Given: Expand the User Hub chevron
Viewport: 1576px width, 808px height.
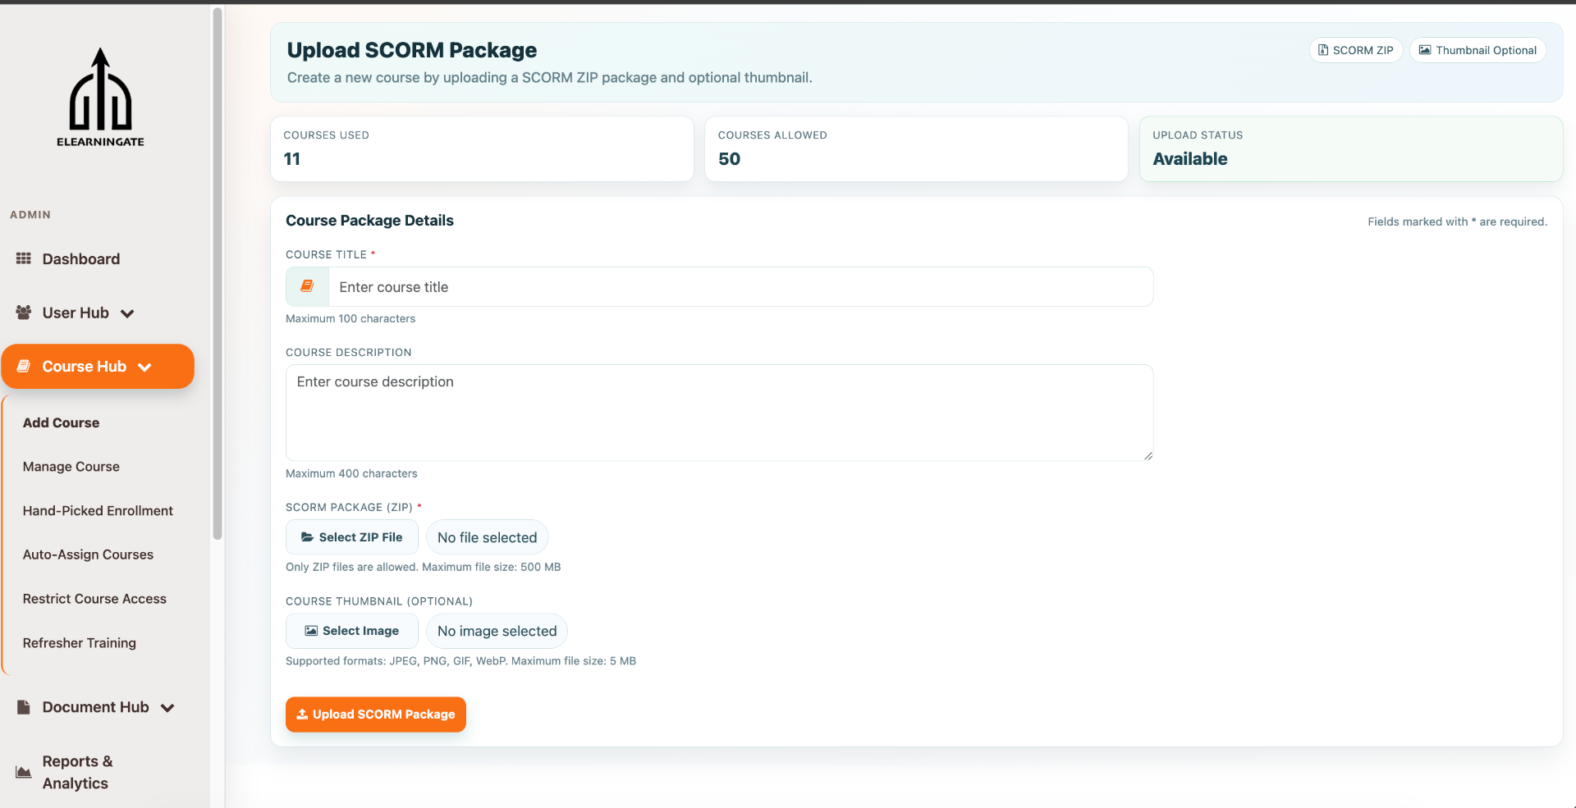Looking at the screenshot, I should [127, 313].
